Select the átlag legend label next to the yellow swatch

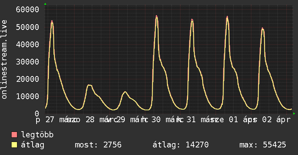[33, 145]
